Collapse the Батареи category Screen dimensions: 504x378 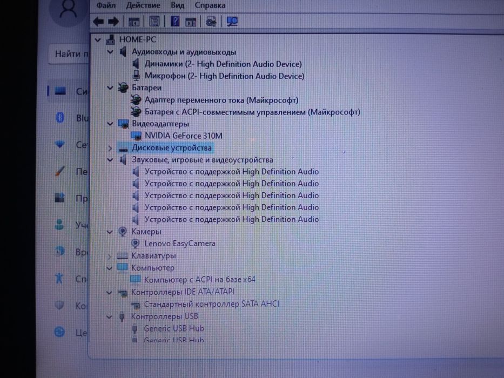pos(110,87)
